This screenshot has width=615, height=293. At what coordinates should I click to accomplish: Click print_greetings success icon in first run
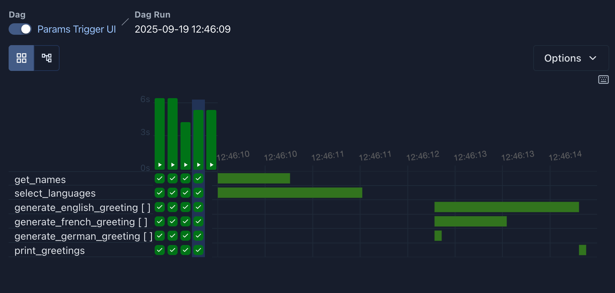[160, 250]
